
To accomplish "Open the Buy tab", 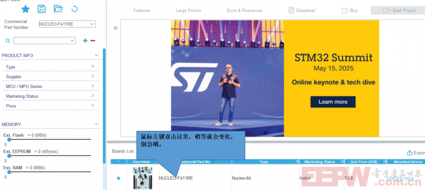I will pos(350,11).
